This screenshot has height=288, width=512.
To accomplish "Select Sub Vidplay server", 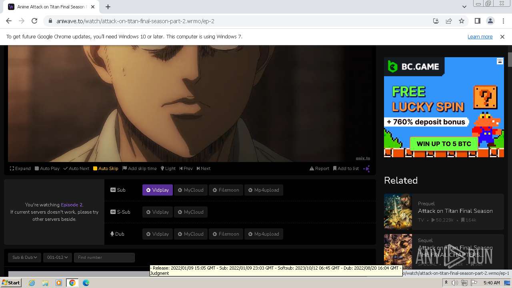I will pyautogui.click(x=158, y=190).
